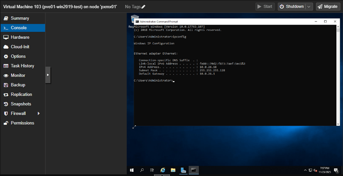Select Cloud-Init in the side menu

tap(20, 47)
